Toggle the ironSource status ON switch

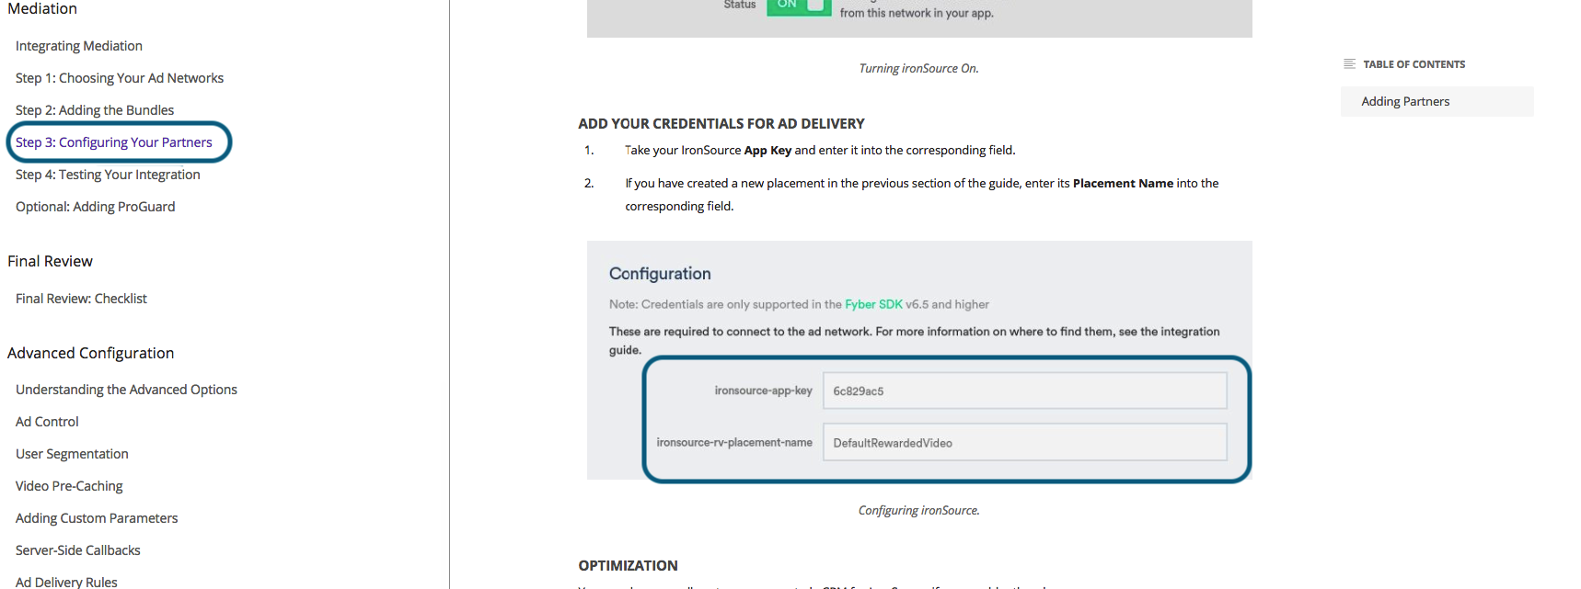click(798, 6)
